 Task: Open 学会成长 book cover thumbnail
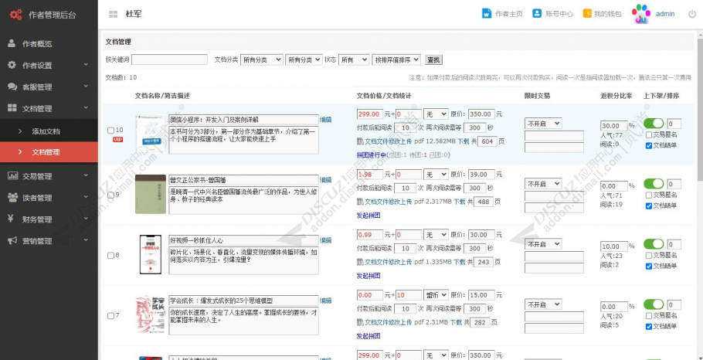tap(151, 314)
